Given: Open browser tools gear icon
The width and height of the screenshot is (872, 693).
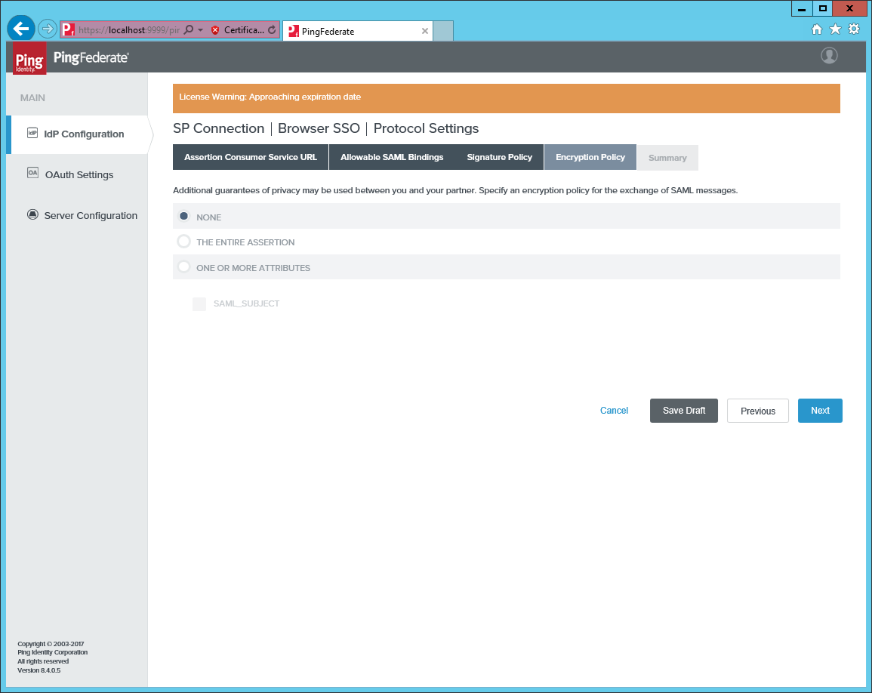Looking at the screenshot, I should (854, 29).
